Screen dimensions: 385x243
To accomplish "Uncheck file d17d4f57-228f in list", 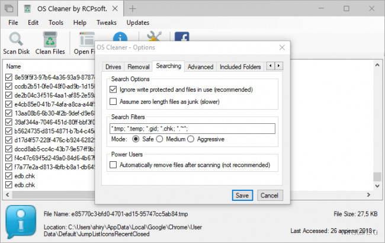I will [9, 140].
